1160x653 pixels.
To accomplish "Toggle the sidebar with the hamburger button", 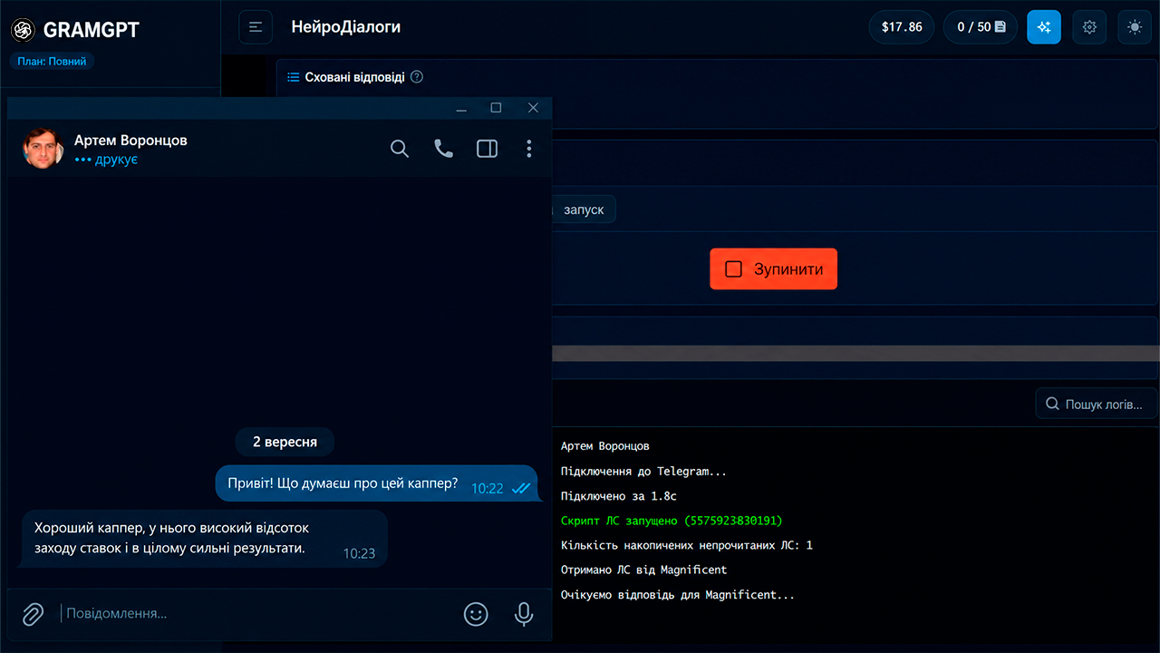I will click(256, 27).
